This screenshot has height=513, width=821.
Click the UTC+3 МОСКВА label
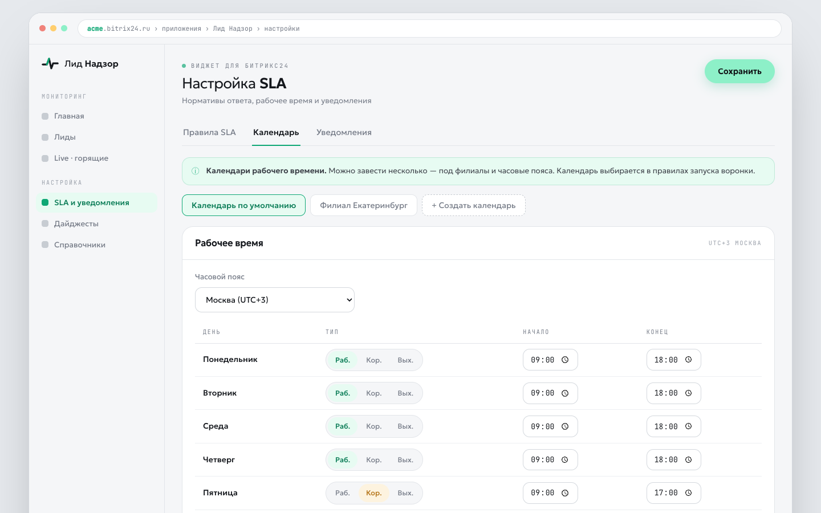point(735,243)
